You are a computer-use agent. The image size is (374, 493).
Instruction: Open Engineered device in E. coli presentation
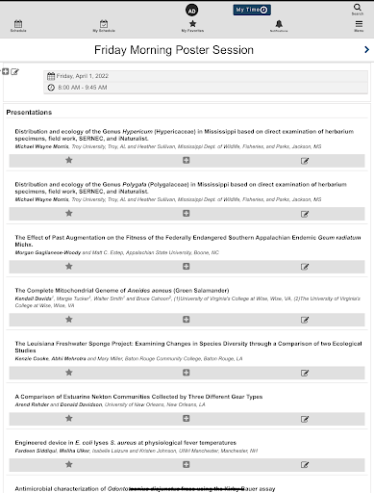[x=125, y=443]
